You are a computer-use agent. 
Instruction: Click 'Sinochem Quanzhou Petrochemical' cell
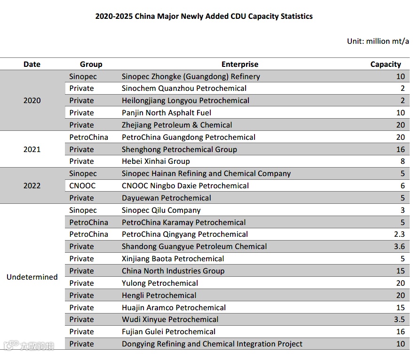184,88
